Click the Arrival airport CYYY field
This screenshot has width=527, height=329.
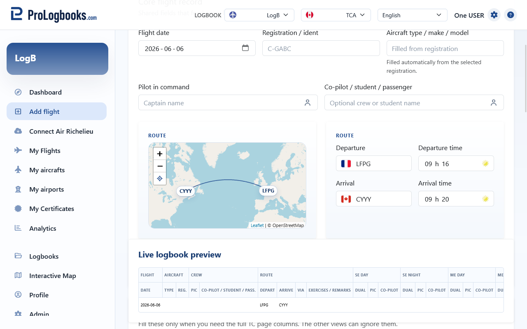pyautogui.click(x=374, y=199)
